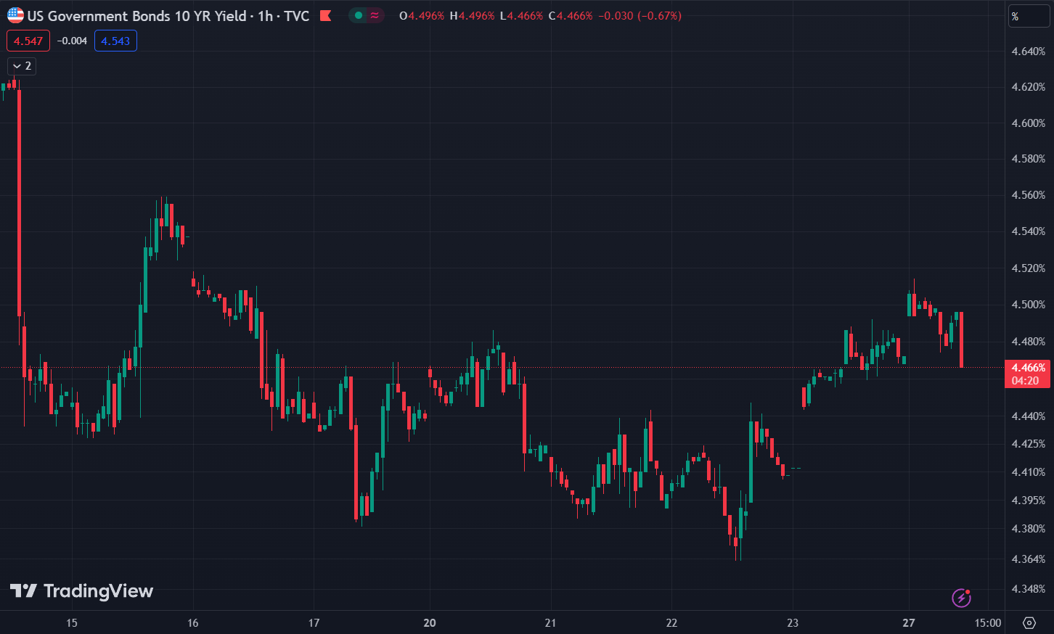Image resolution: width=1054 pixels, height=634 pixels.
Task: Click date 15 on time axis
Action: 72,622
